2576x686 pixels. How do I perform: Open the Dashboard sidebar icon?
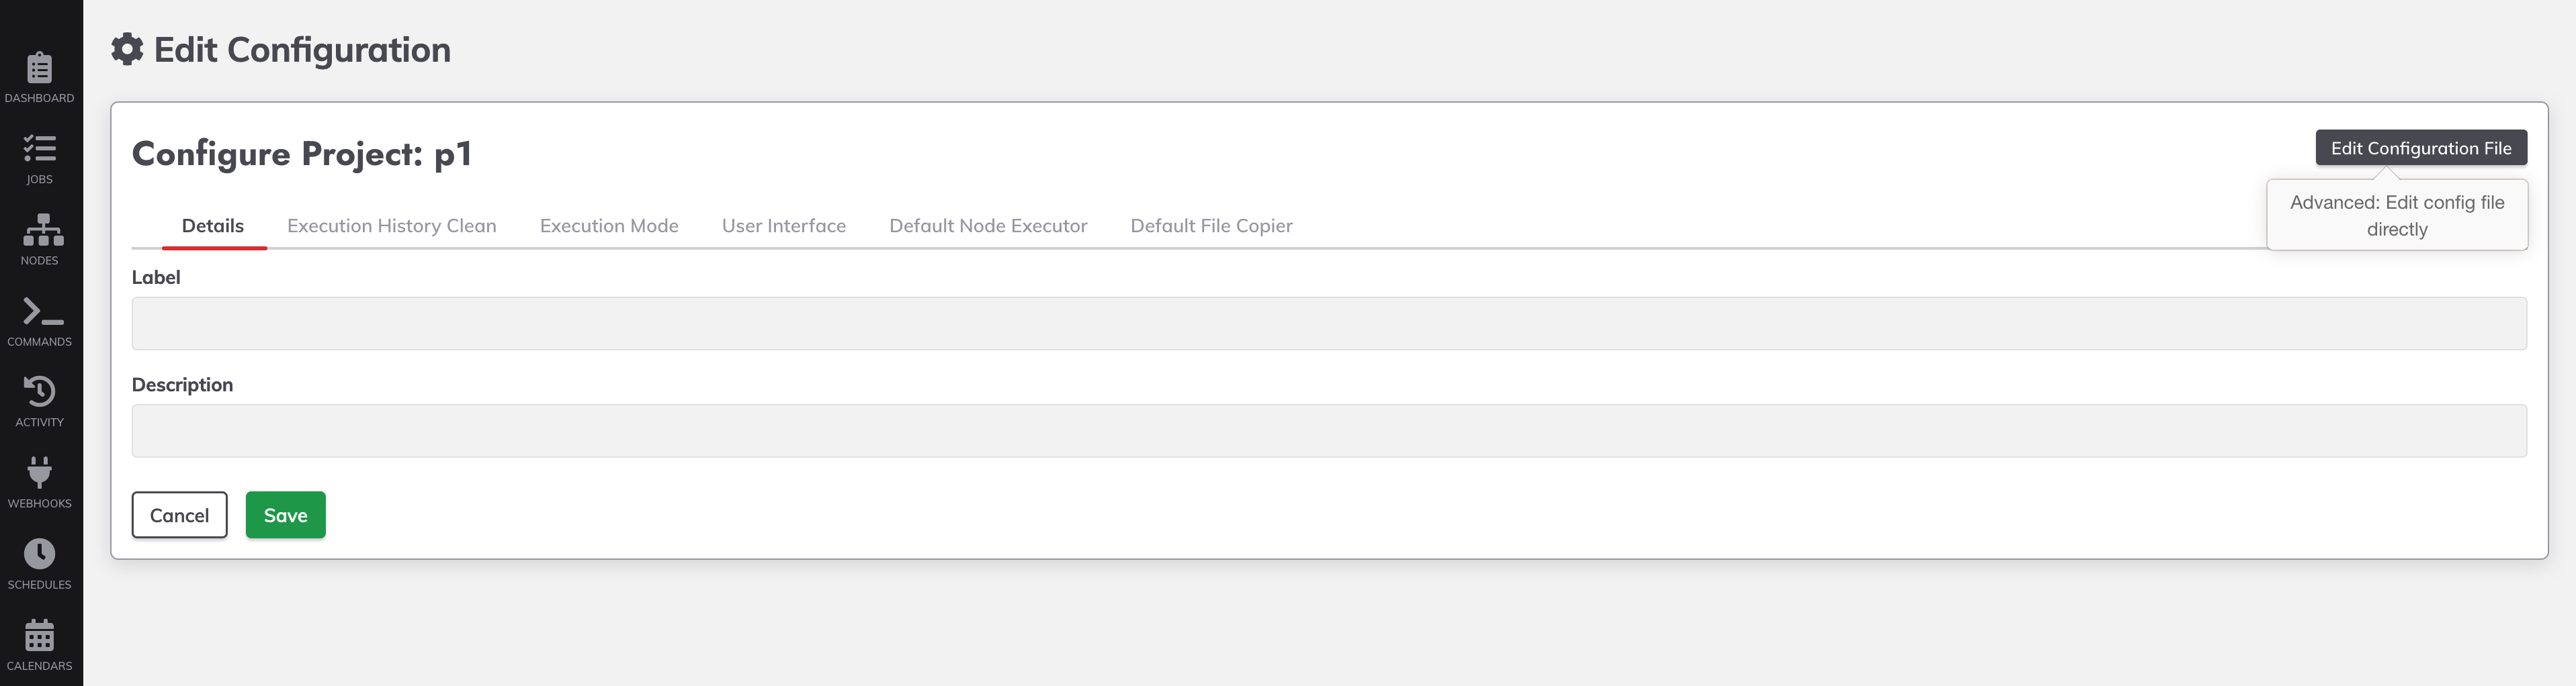coord(40,68)
